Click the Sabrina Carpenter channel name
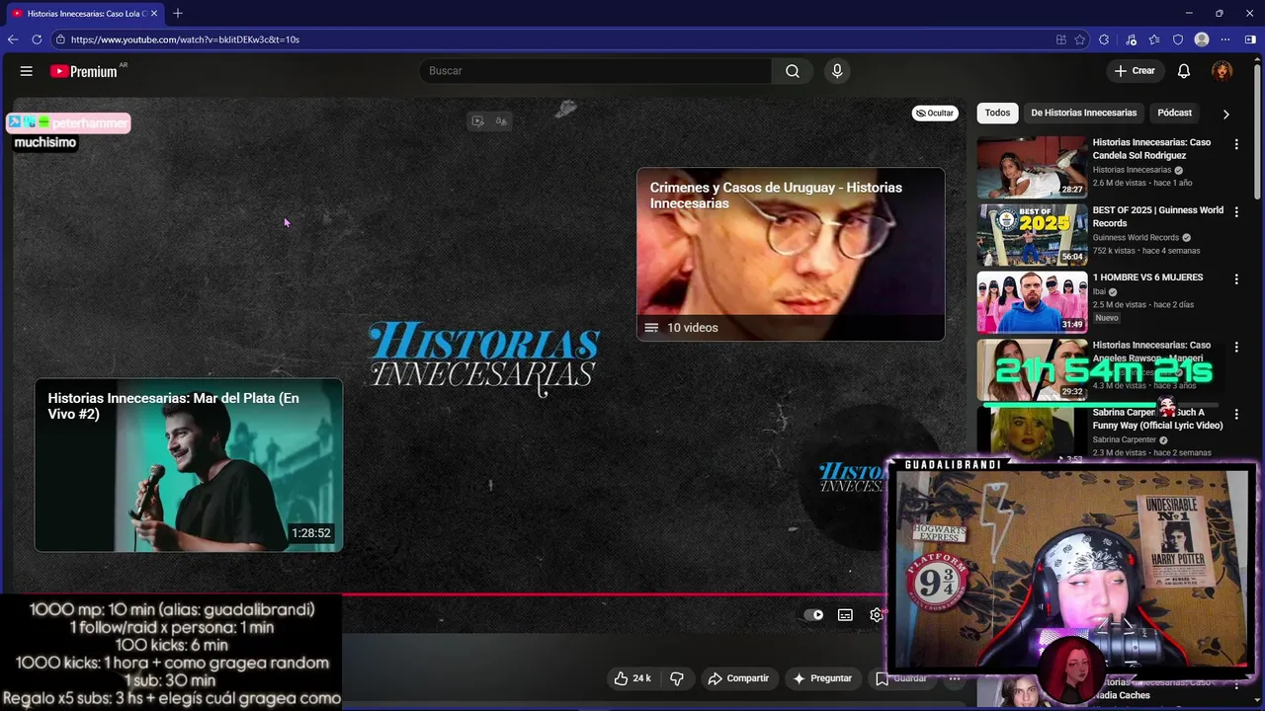Viewport: 1265px width, 711px height. [1124, 439]
